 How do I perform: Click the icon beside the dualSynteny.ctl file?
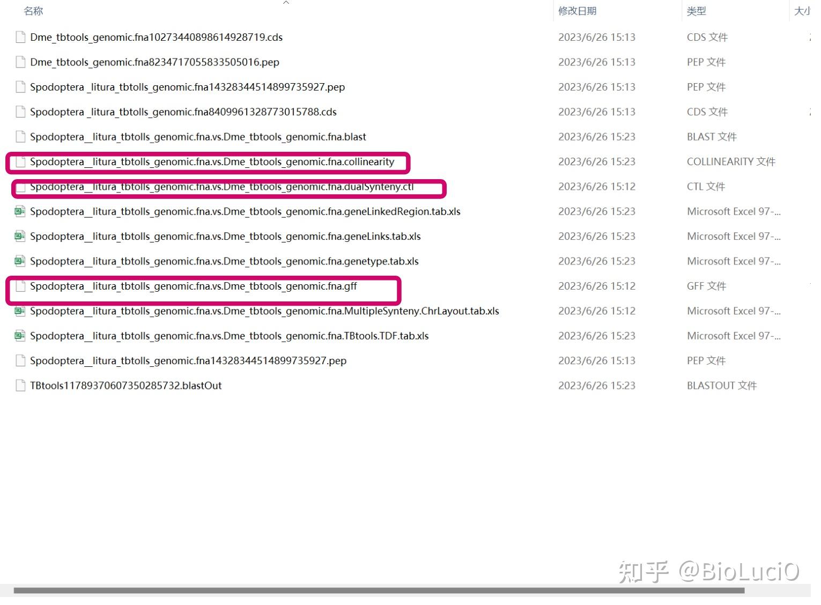pos(20,188)
